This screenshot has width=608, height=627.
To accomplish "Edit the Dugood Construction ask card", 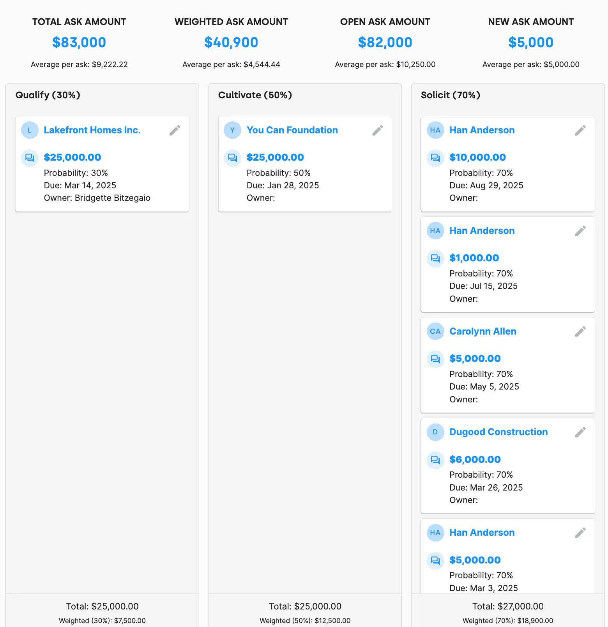I will (x=580, y=432).
